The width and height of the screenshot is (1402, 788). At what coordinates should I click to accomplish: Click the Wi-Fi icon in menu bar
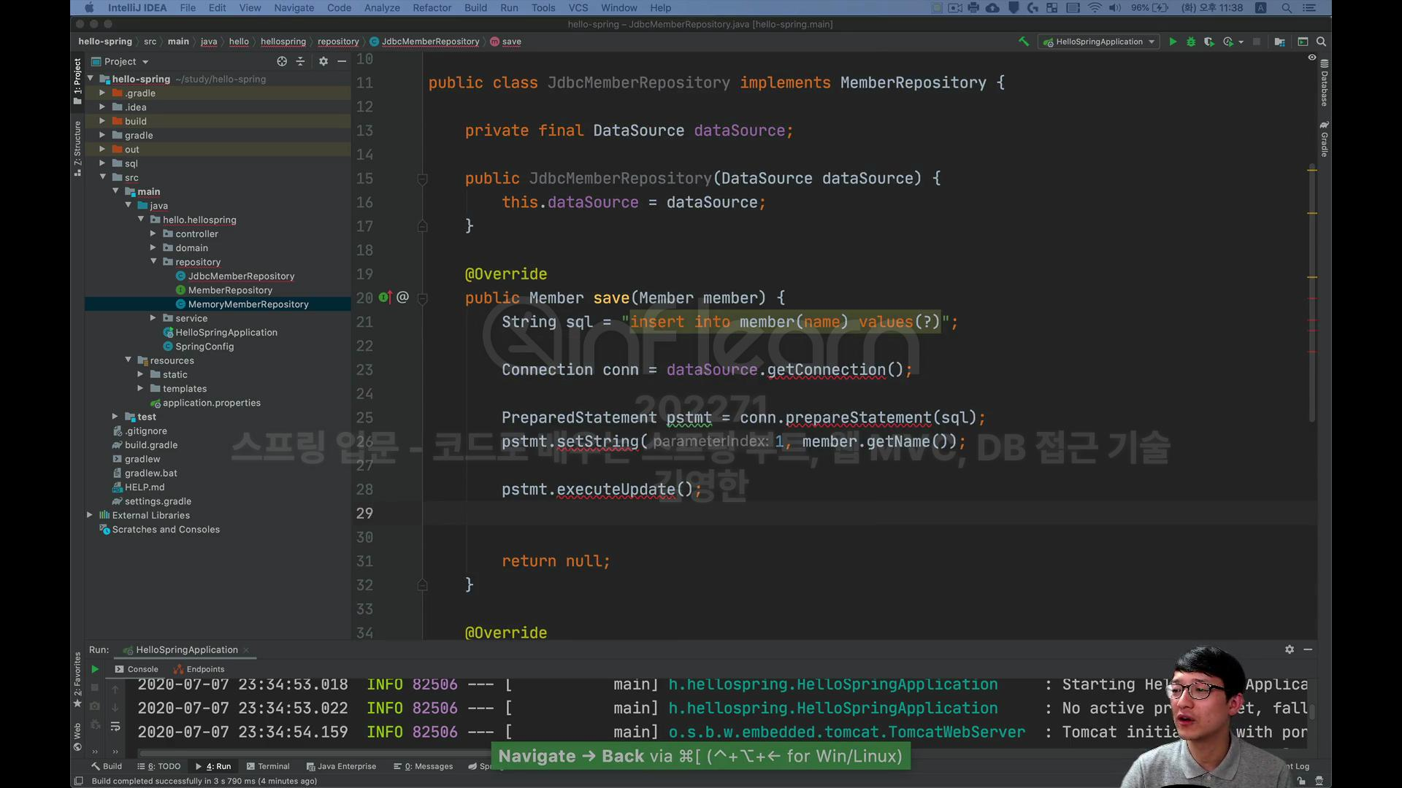click(x=1095, y=8)
